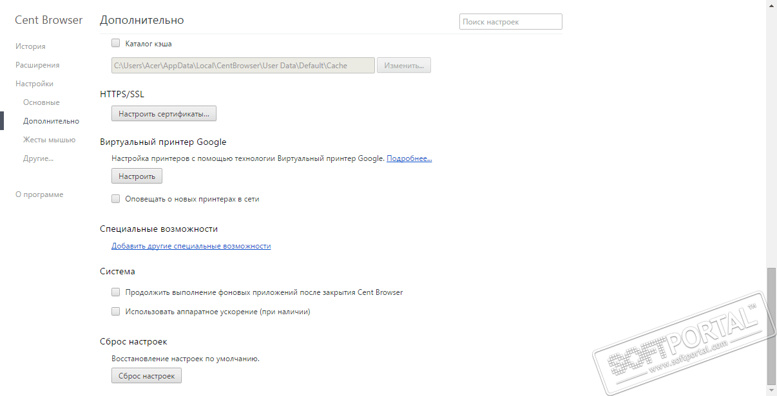Open the История page in sidebar
The height and width of the screenshot is (396, 777).
click(30, 46)
